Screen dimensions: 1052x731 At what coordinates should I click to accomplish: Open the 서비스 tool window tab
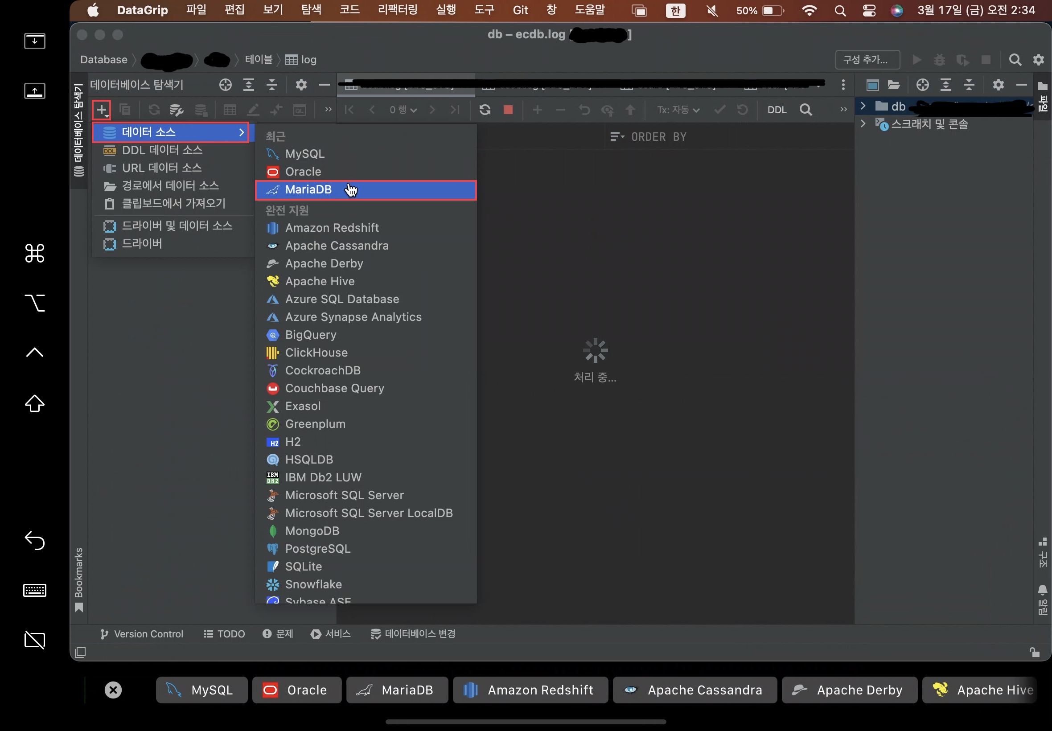pos(331,634)
